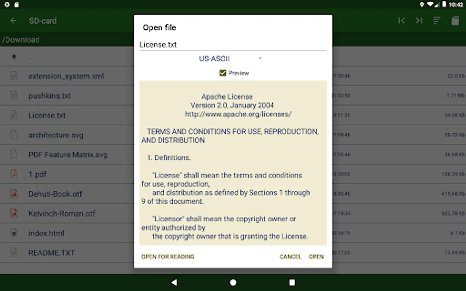Click the CANCEL button
Screen dimensions: 466x291
(290, 257)
